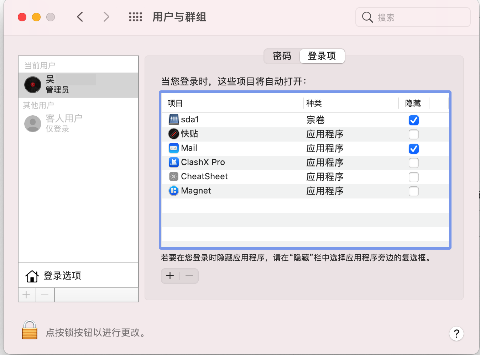Screen dimensions: 480x355
Task: Select the 快贴 item name
Action: tap(189, 134)
